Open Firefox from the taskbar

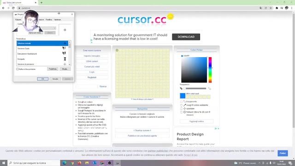pos(79,163)
